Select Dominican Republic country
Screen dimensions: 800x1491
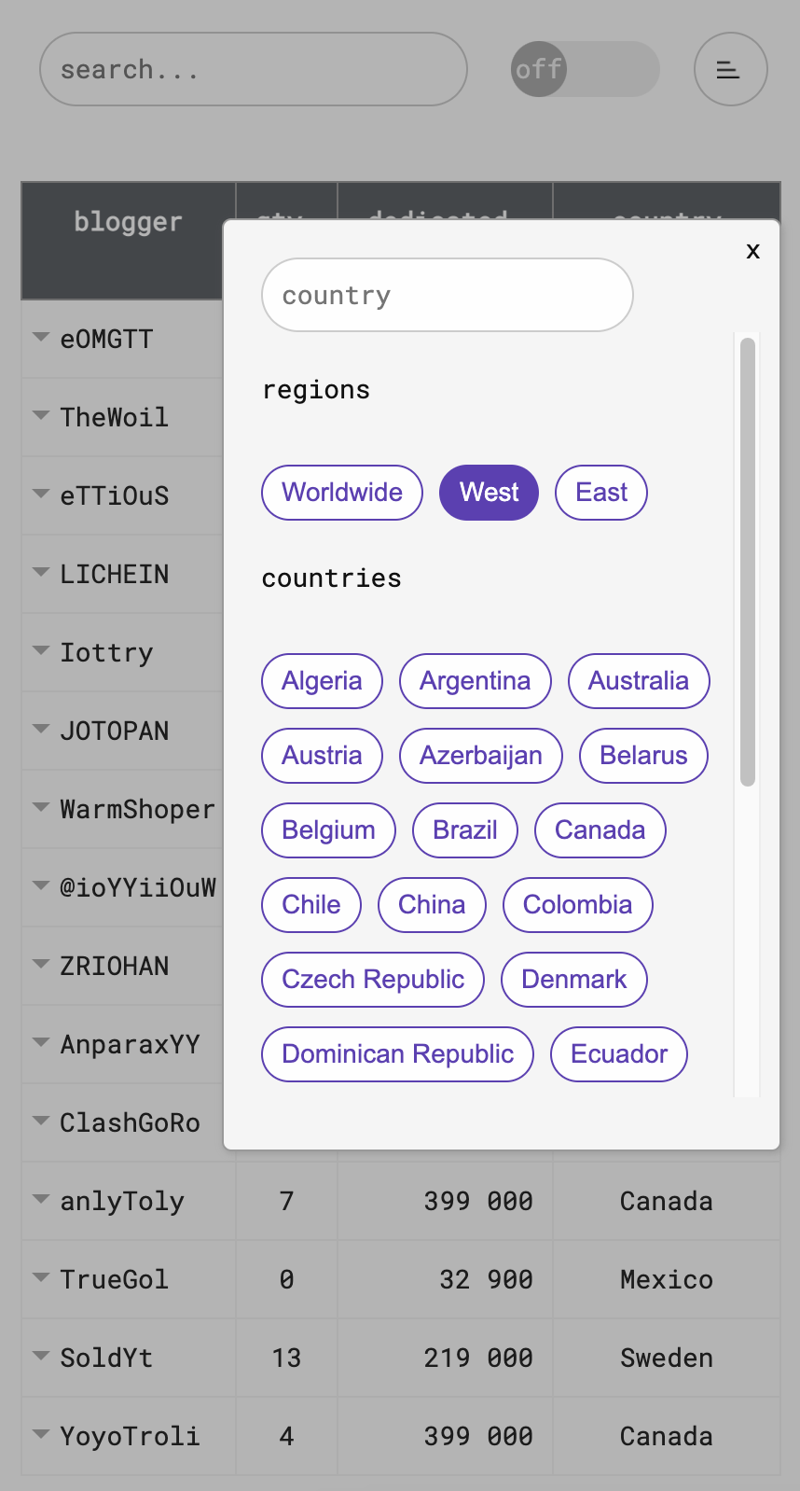point(397,1054)
